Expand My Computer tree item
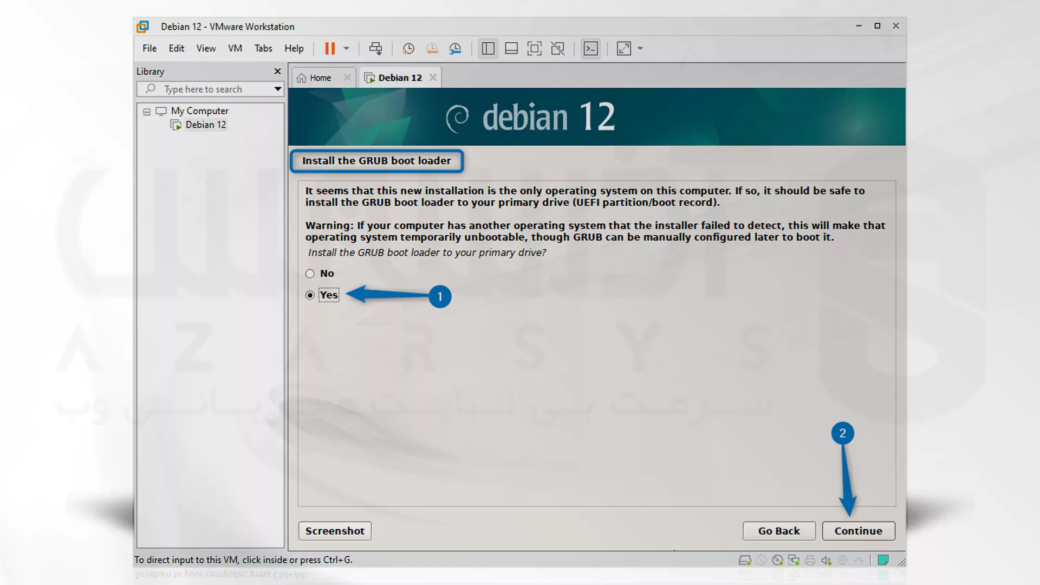1040x585 pixels. pos(147,110)
